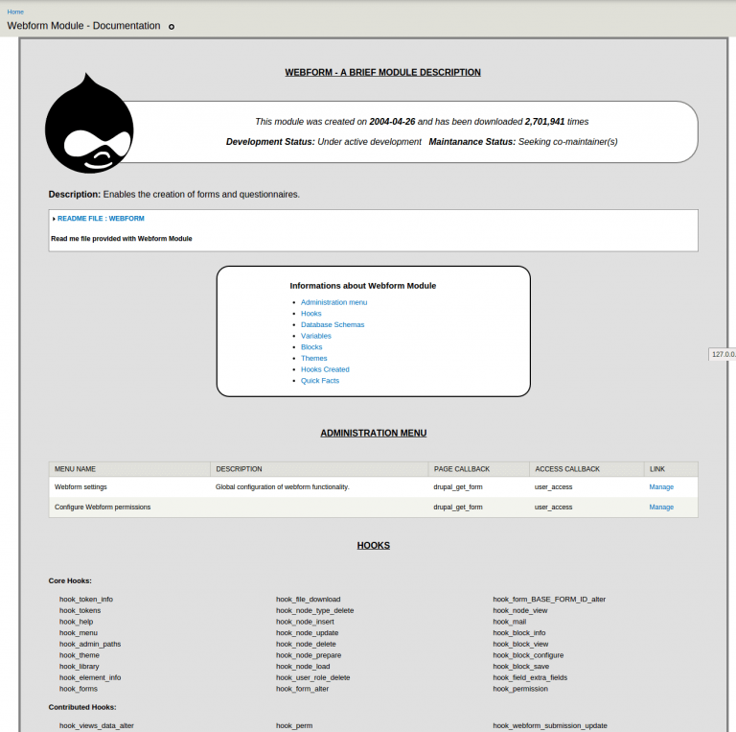The image size is (736, 732).
Task: Click the hook_menu entry
Action: click(79, 633)
